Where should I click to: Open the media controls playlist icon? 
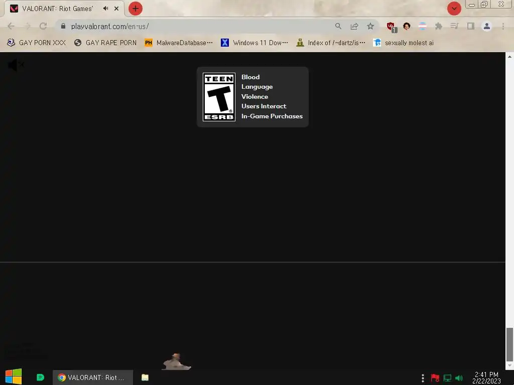tap(454, 26)
